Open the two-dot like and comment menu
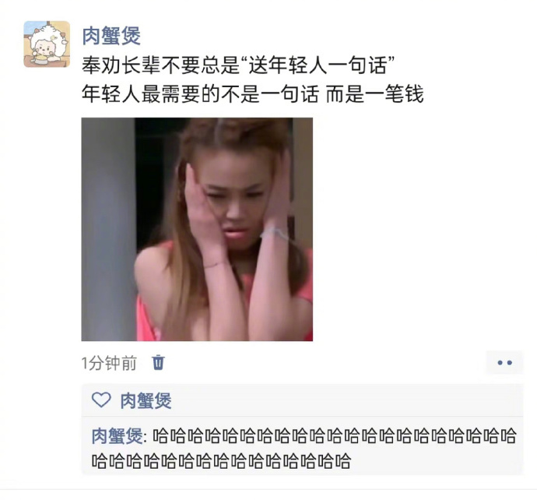 (x=504, y=362)
